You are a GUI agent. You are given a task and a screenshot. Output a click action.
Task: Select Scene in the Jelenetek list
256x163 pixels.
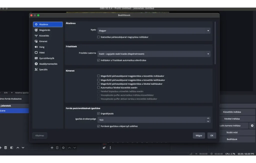pos(14,111)
